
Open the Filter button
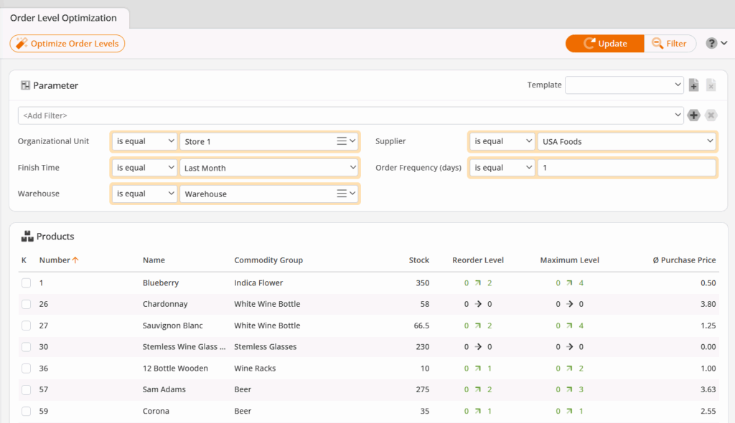coord(670,44)
